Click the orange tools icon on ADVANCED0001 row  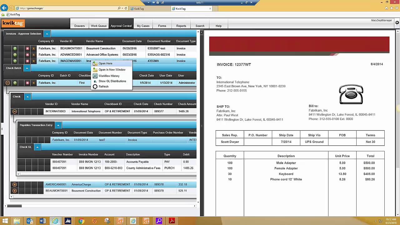(33, 55)
